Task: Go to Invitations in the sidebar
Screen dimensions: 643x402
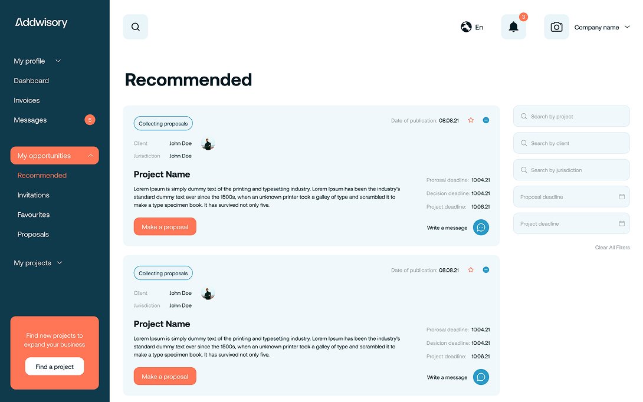Action: point(34,195)
